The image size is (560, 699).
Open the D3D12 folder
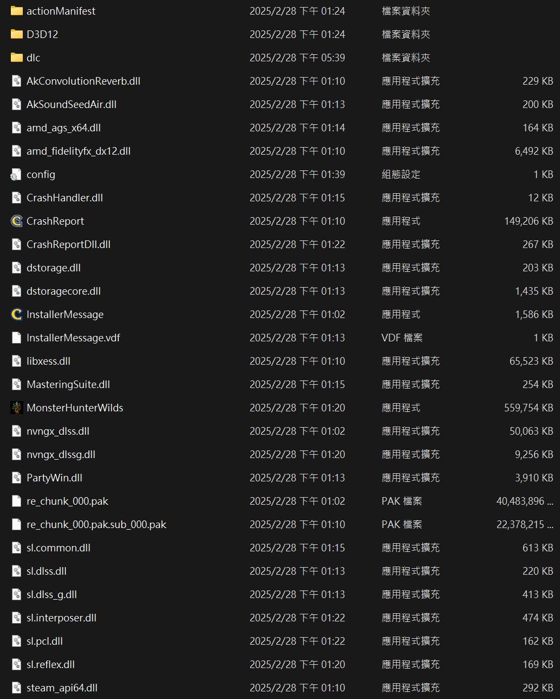(16, 34)
